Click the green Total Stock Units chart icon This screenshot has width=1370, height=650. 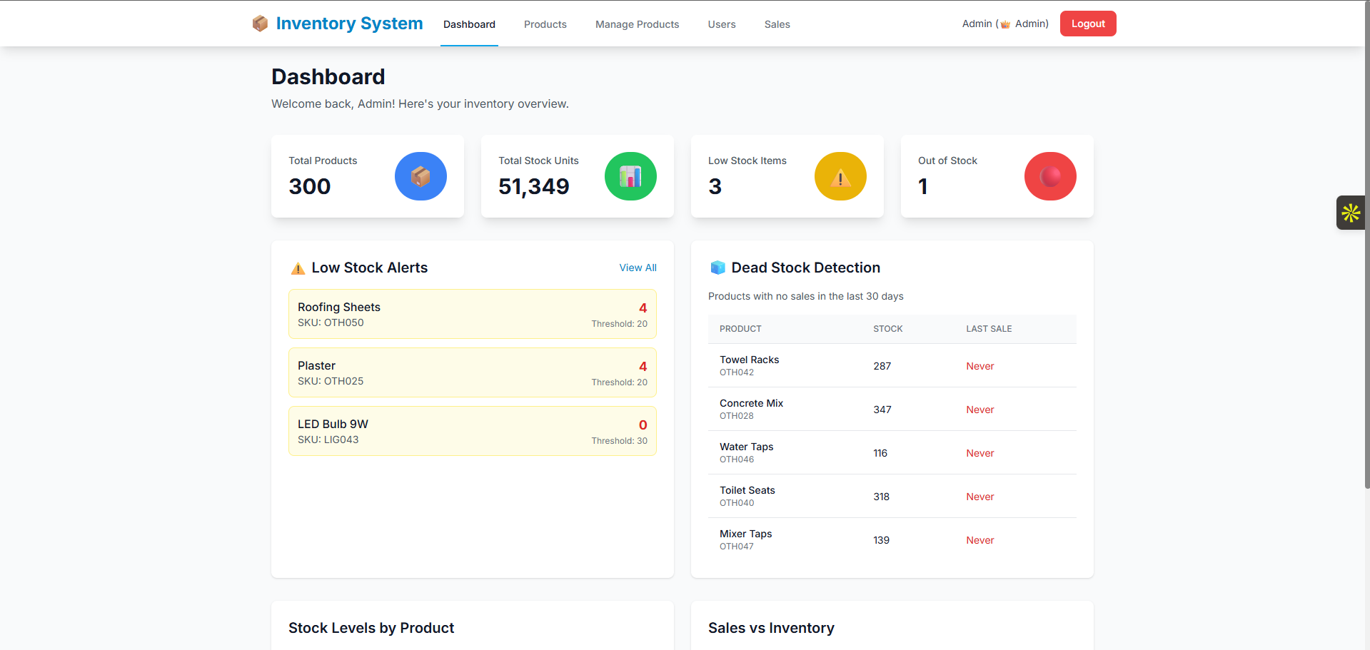(630, 176)
